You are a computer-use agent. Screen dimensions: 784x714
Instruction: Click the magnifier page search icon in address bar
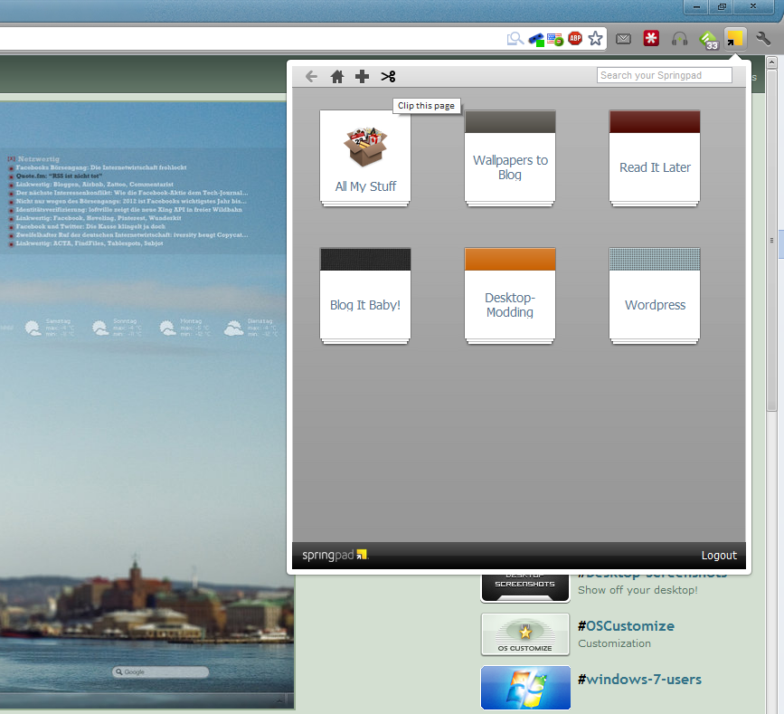point(515,39)
